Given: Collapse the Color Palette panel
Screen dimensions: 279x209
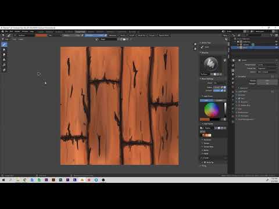Looking at the screenshot, I should tap(208, 124).
